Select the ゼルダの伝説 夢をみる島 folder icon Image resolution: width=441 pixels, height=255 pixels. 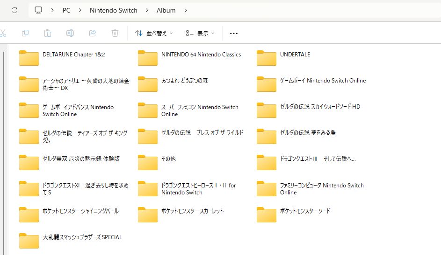(x=267, y=136)
